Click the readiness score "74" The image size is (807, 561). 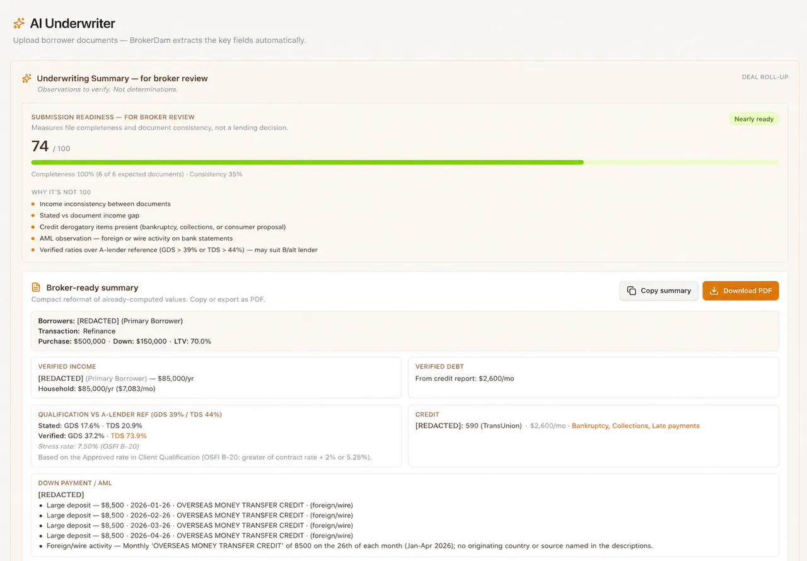coord(40,146)
